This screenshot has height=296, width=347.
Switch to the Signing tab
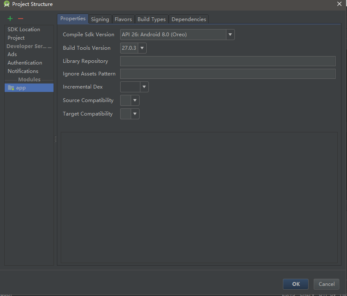pos(100,19)
